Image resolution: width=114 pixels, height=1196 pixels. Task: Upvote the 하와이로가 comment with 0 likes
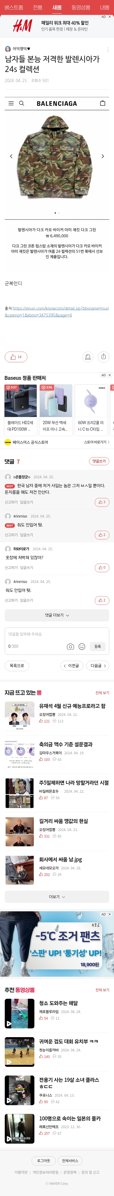102,567
